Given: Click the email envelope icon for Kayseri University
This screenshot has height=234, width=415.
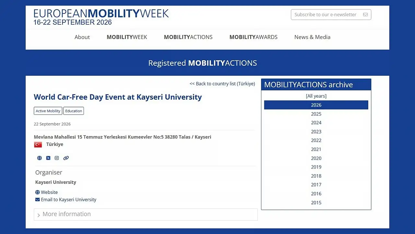Looking at the screenshot, I should (38, 200).
